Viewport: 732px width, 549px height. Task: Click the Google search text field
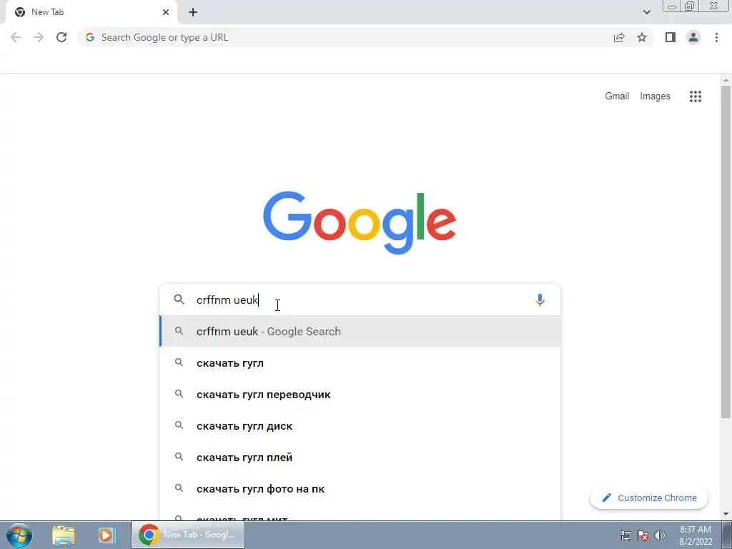[362, 300]
